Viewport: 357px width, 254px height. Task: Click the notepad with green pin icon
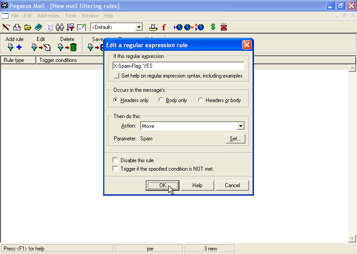pyautogui.click(x=82, y=27)
